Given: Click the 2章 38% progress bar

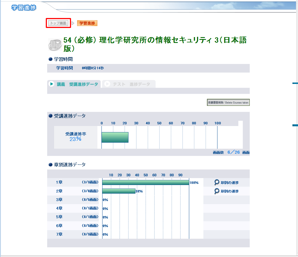Looking at the screenshot, I should point(119,191).
